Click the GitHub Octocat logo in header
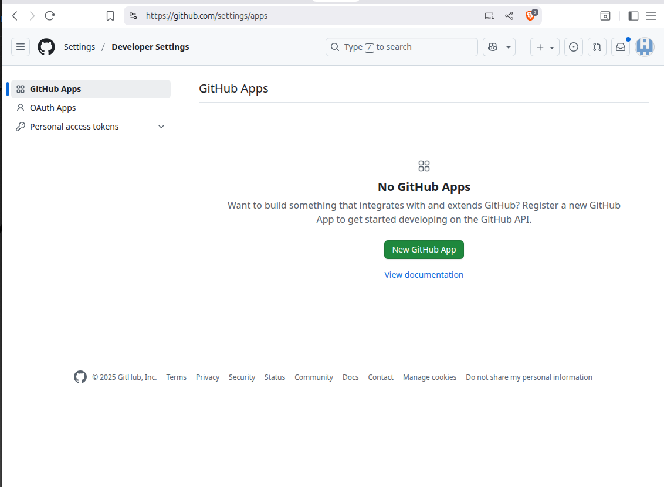 pyautogui.click(x=46, y=47)
